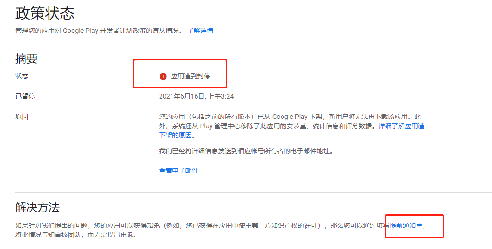This screenshot has height=249, width=492.
Task: Click the 2021年6月16日 suspension date
Action: coord(182,96)
